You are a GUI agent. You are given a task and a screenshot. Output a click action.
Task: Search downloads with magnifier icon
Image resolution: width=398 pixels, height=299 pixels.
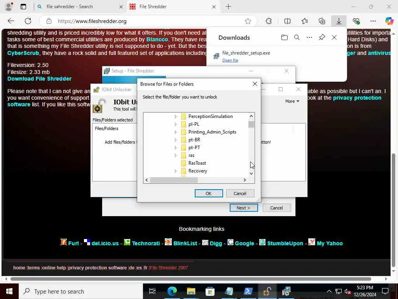coord(297,38)
